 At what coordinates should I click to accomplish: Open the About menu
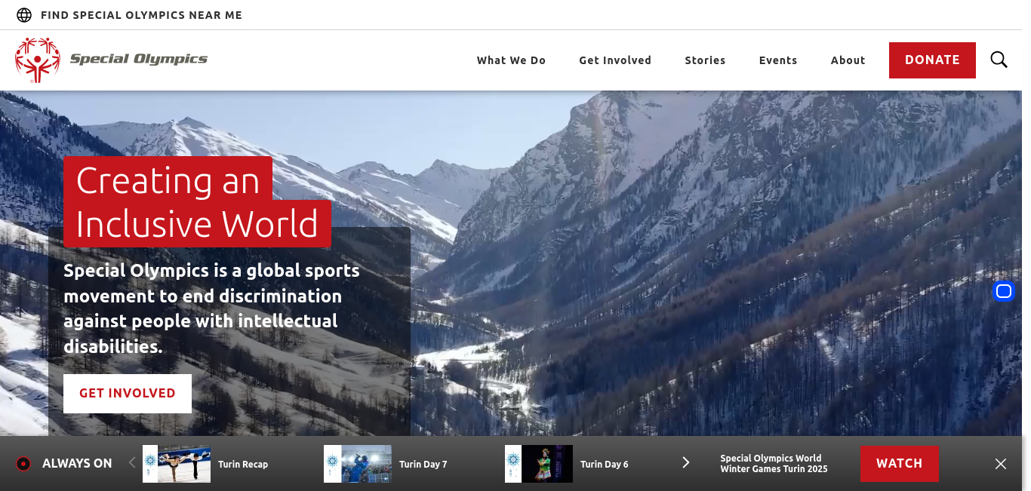848,60
